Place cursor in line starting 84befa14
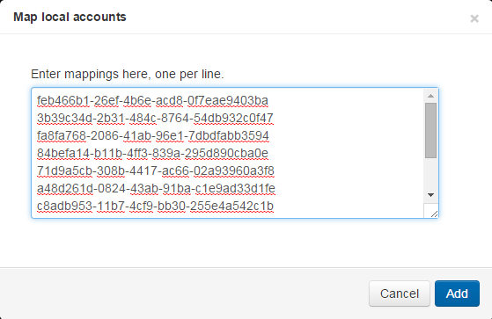492x319 pixels. tap(152, 154)
